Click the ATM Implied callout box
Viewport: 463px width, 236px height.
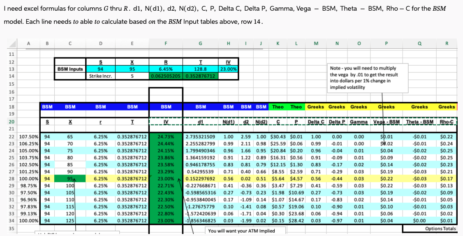tap(245, 231)
